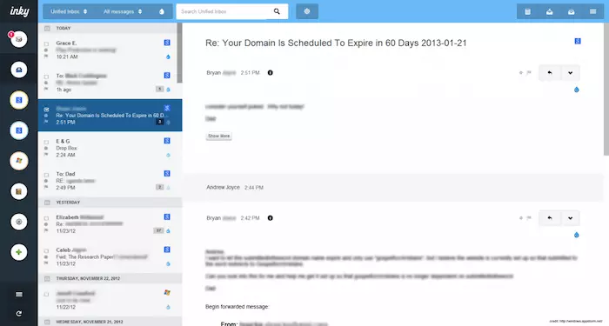
Task: Open the top-right hamburger menu
Action: tap(592, 11)
